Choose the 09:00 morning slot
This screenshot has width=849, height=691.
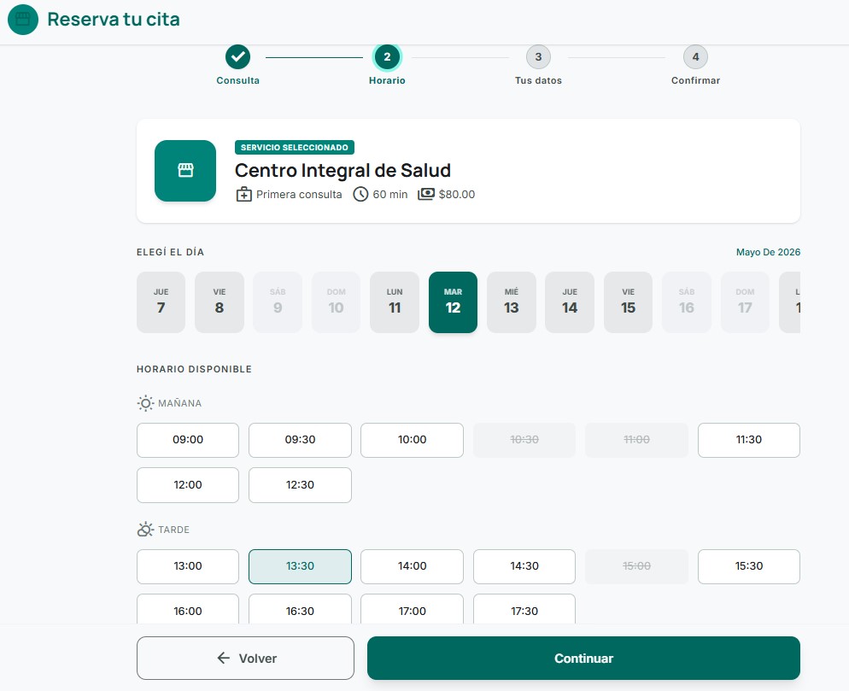pos(188,440)
